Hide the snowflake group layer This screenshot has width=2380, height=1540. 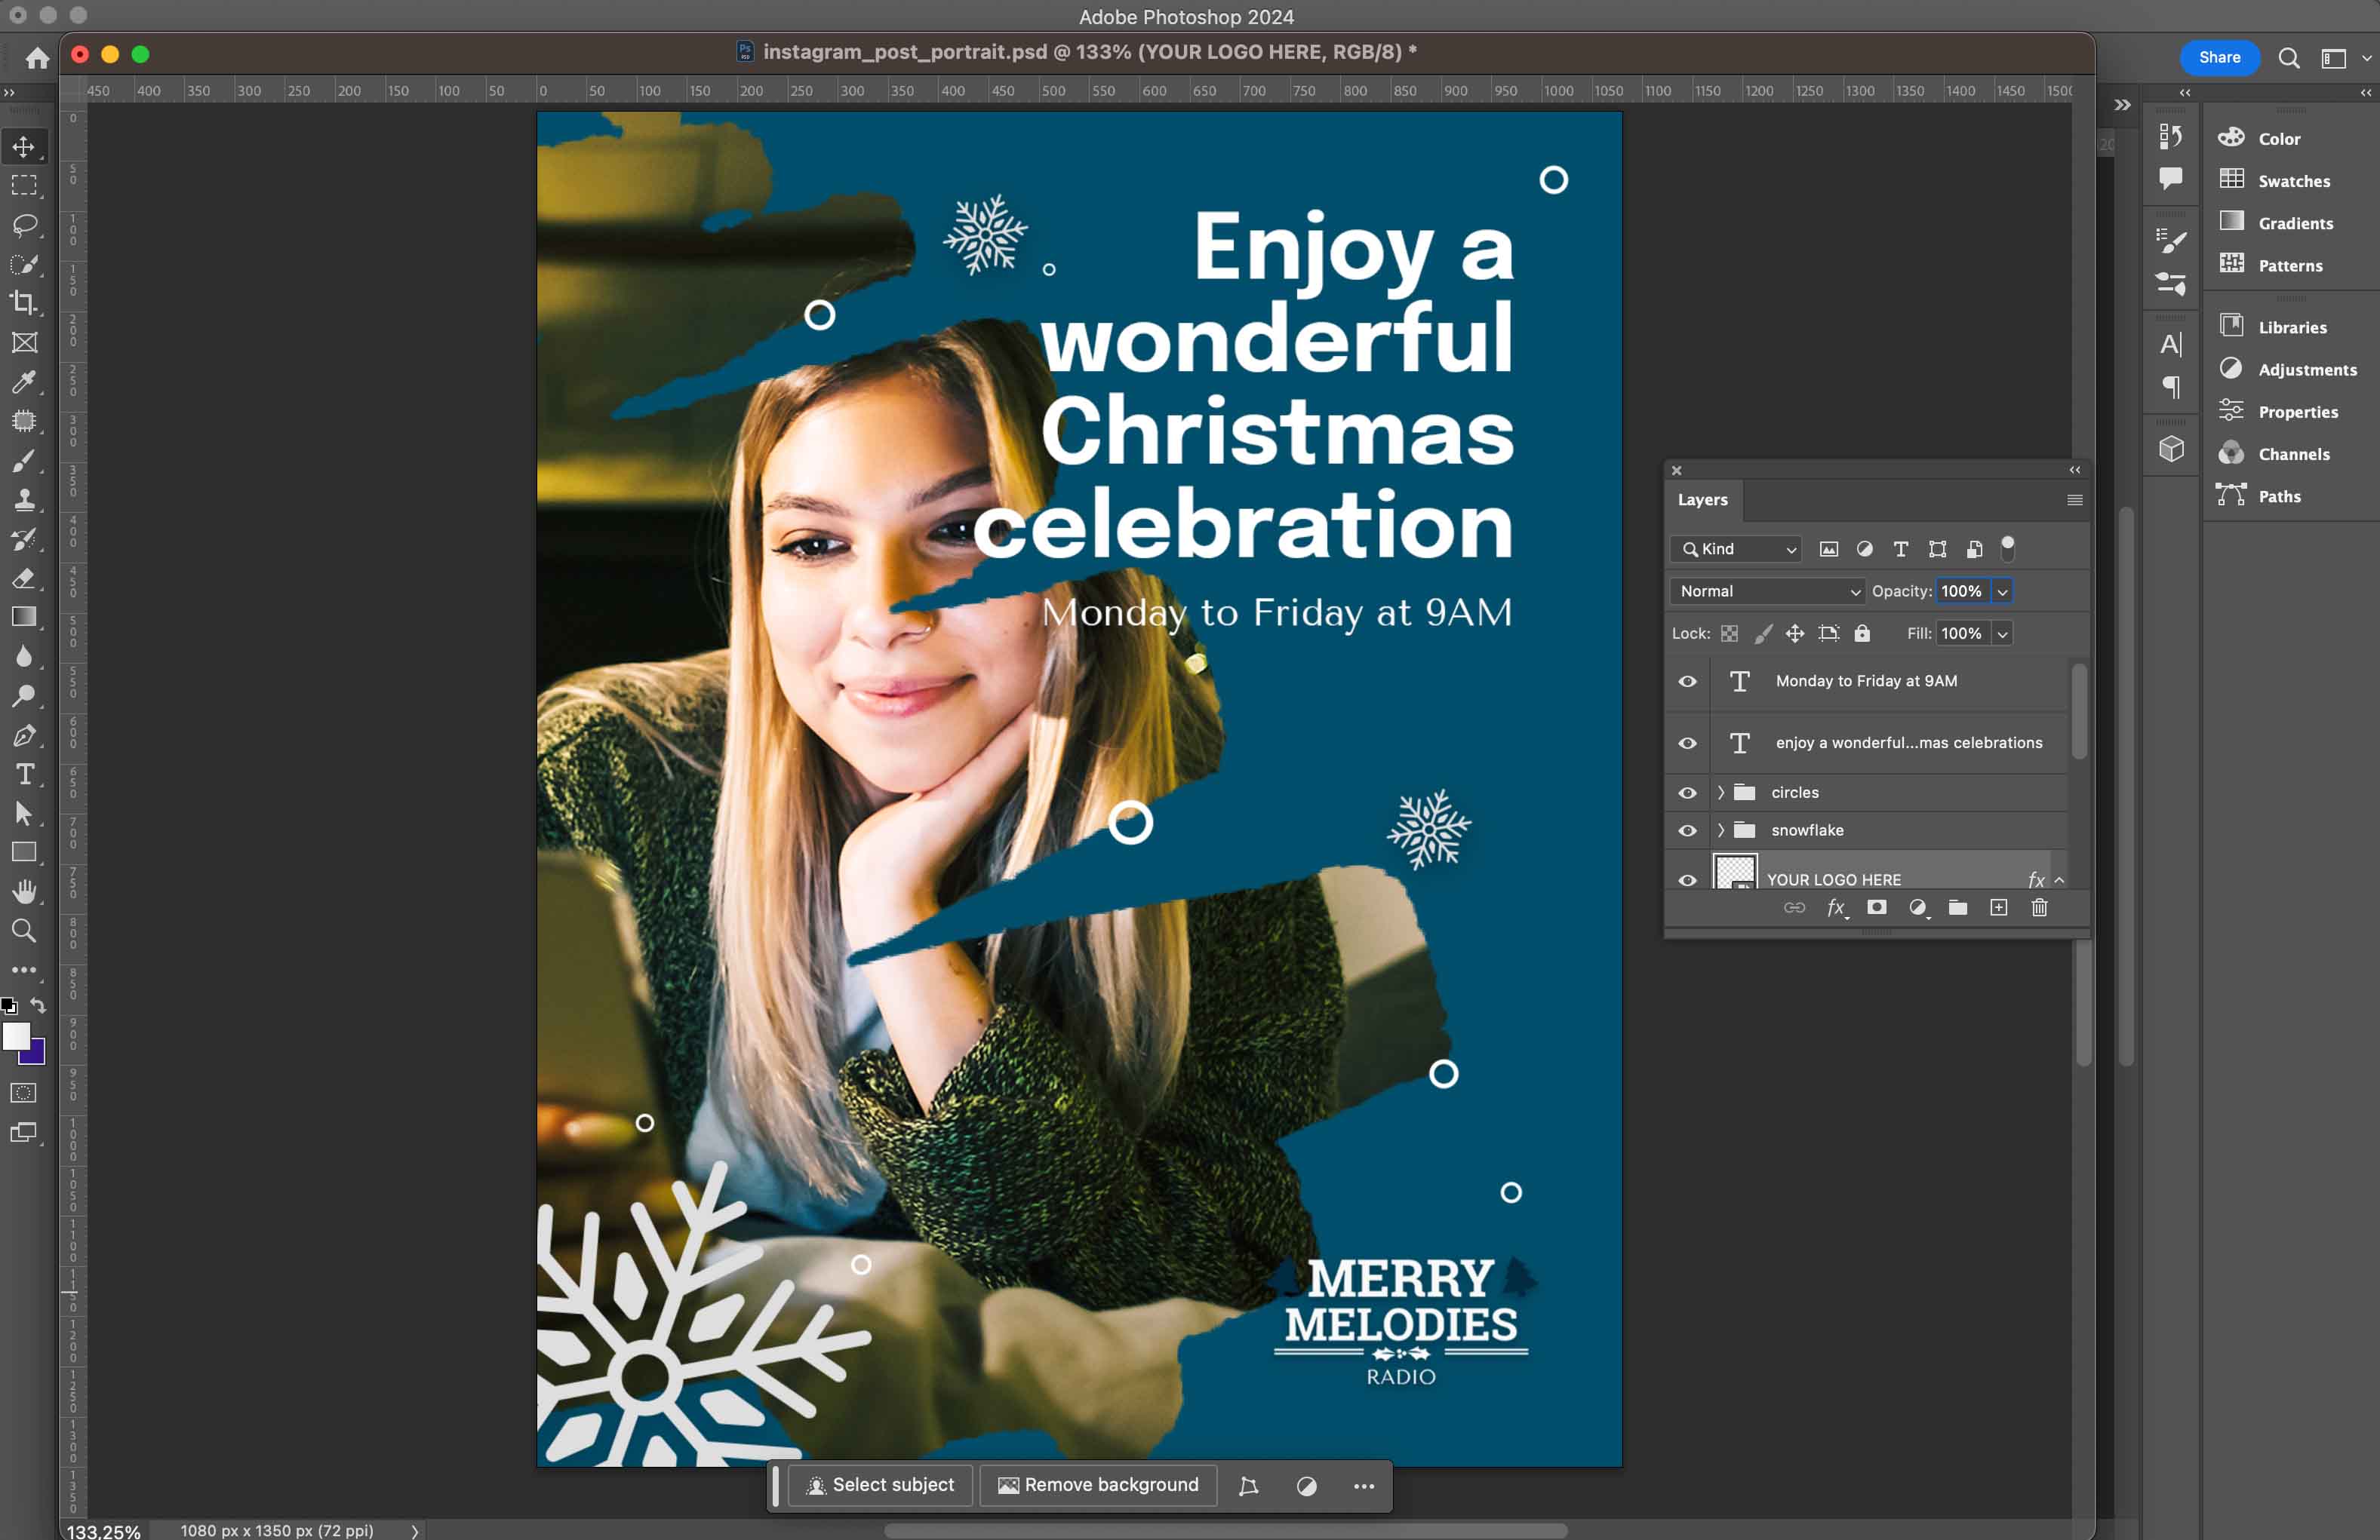coord(1687,830)
